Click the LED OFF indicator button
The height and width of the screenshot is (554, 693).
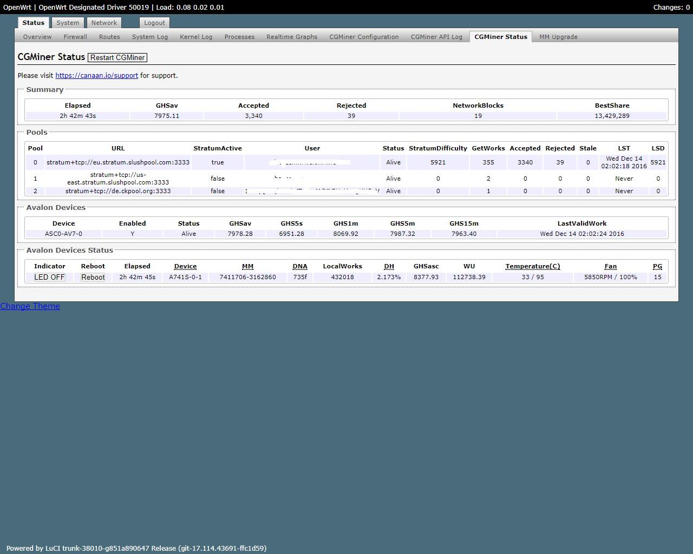coord(49,277)
